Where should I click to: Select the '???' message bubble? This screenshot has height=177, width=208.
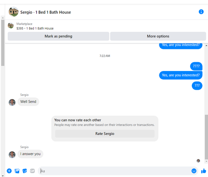(x=197, y=86)
